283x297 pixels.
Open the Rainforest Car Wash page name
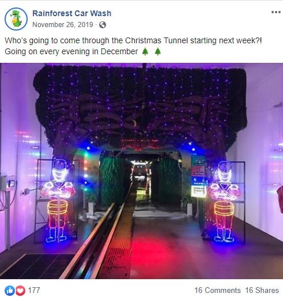pyautogui.click(x=72, y=13)
